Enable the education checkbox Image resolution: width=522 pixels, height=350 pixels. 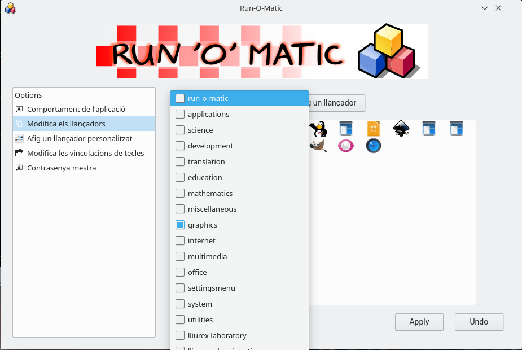[x=180, y=177]
